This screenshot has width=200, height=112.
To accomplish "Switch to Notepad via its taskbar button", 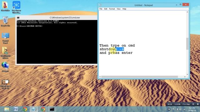I will click(34, 109).
